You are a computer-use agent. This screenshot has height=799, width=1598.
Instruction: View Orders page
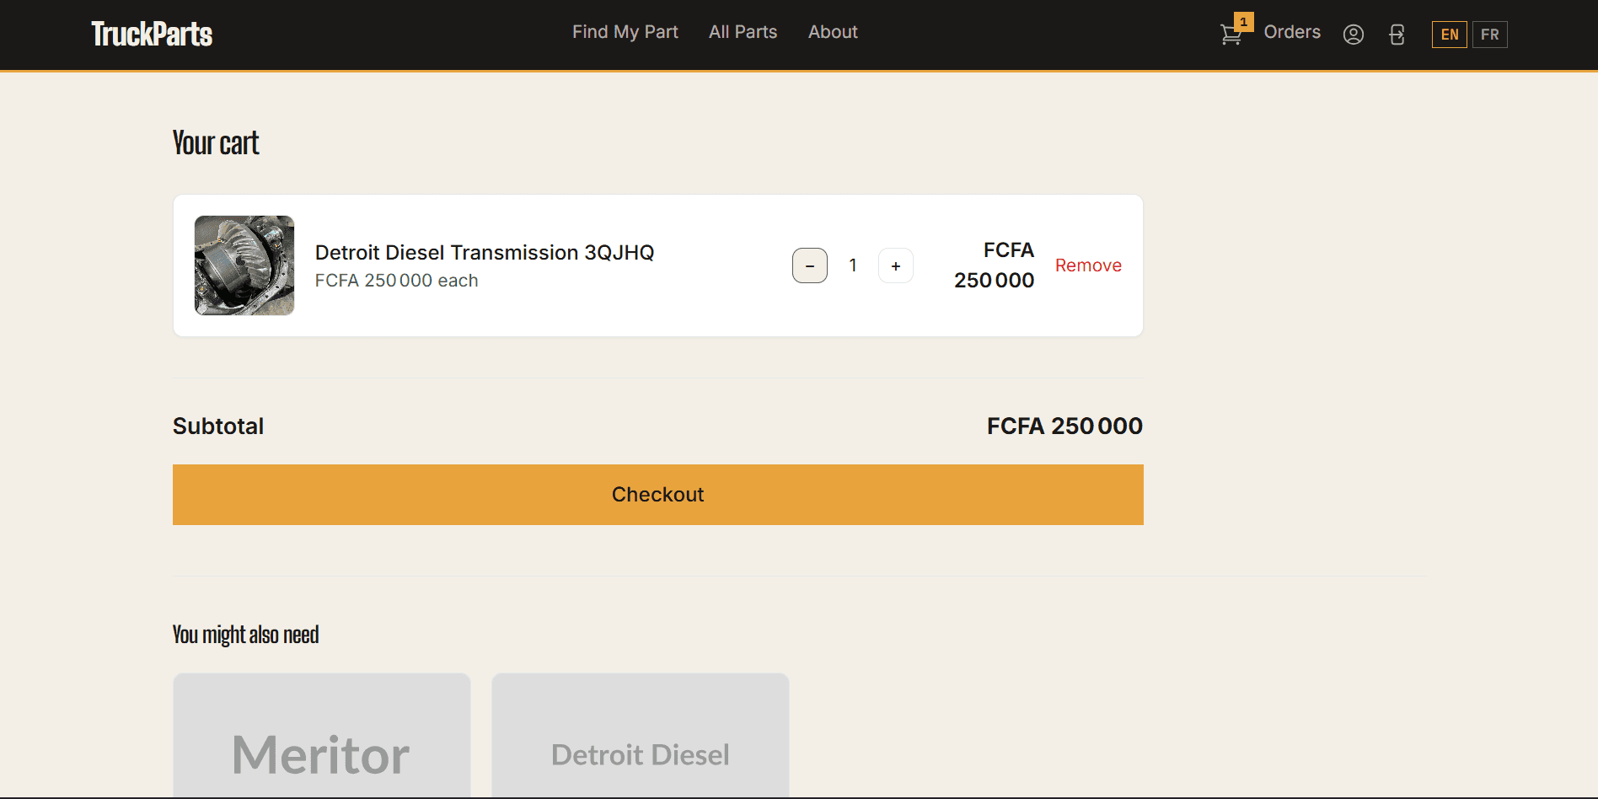1292,32
